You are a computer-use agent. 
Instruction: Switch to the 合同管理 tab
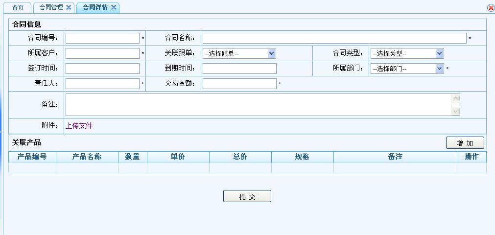(51, 8)
